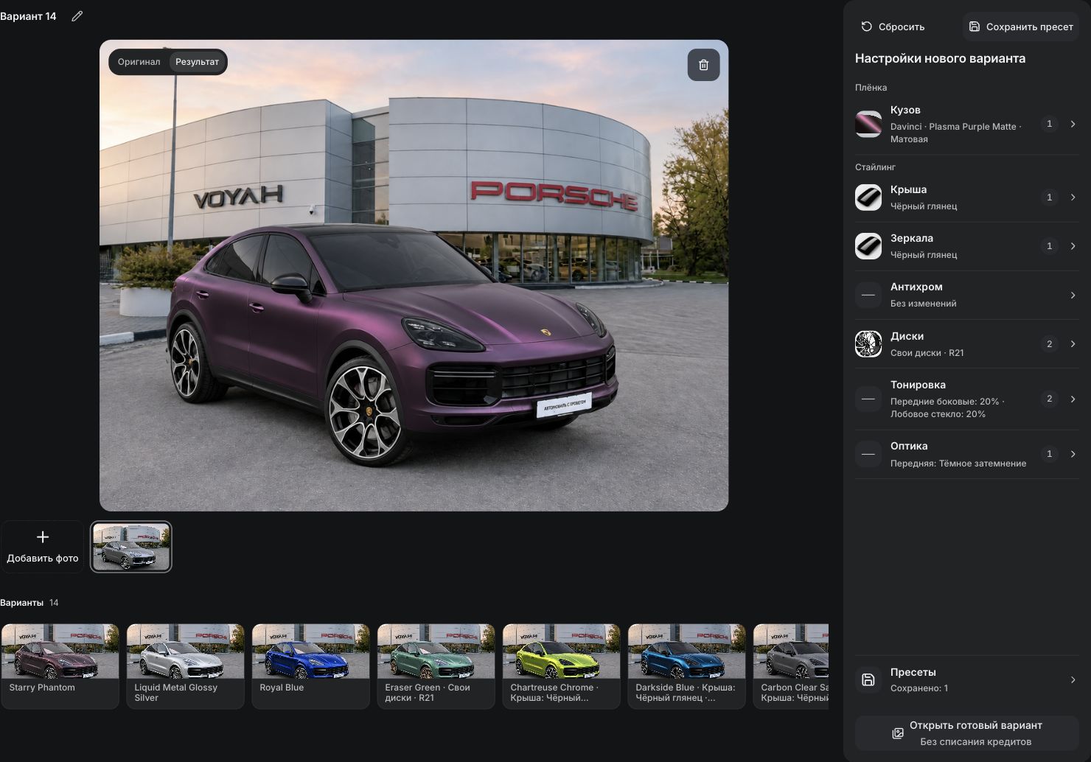The height and width of the screenshot is (762, 1091).
Task: Switch view to Оригинал
Action: 139,62
